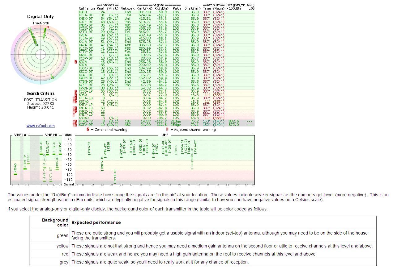Click the VHF Lo chart label

point(20,135)
